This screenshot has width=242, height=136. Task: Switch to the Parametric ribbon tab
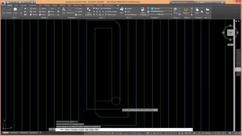pyautogui.click(x=33, y=5)
